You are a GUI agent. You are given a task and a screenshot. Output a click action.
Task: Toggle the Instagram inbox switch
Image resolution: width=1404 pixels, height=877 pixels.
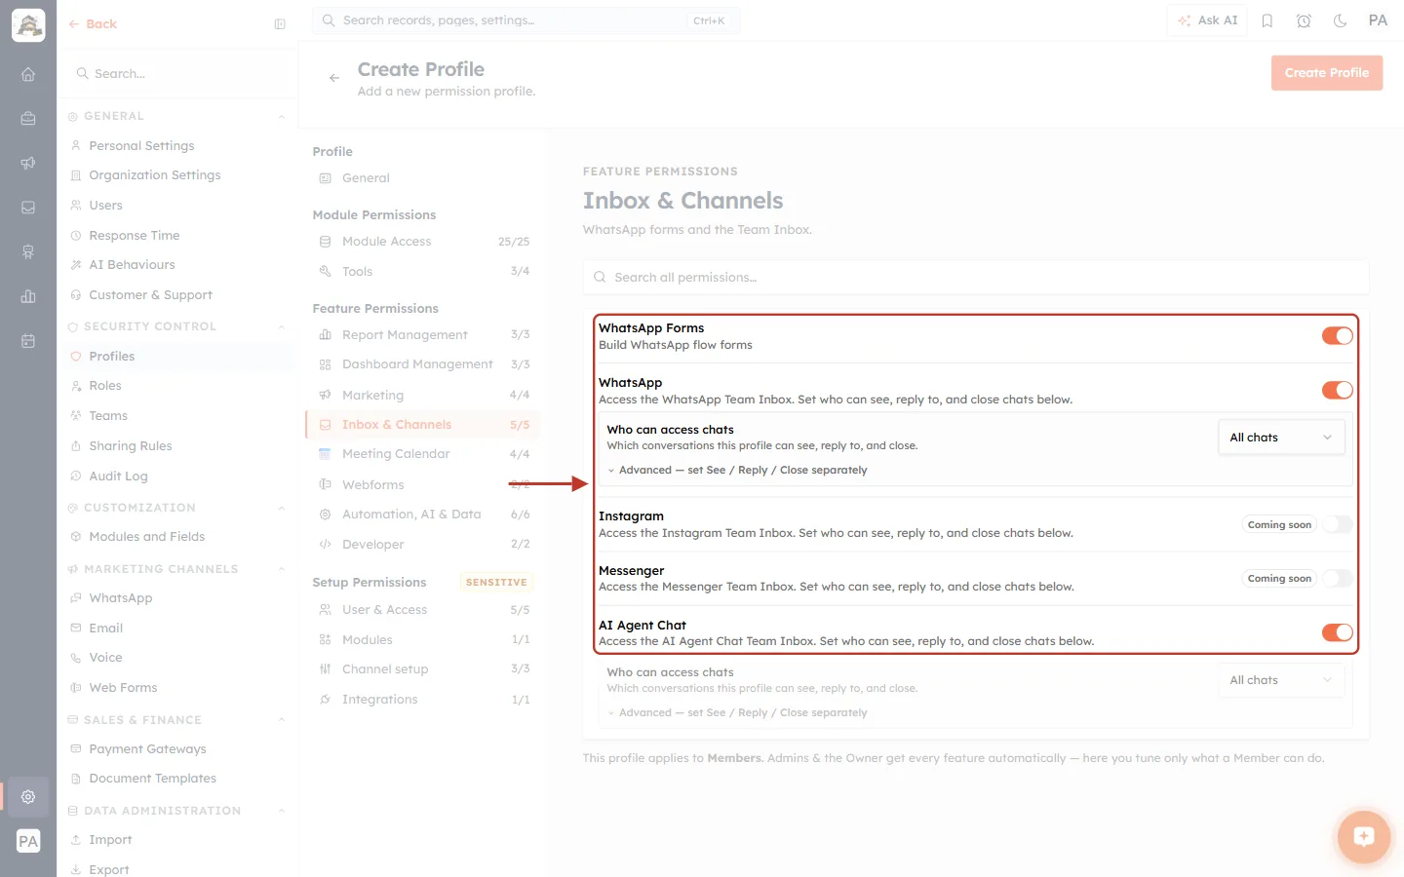tap(1337, 524)
